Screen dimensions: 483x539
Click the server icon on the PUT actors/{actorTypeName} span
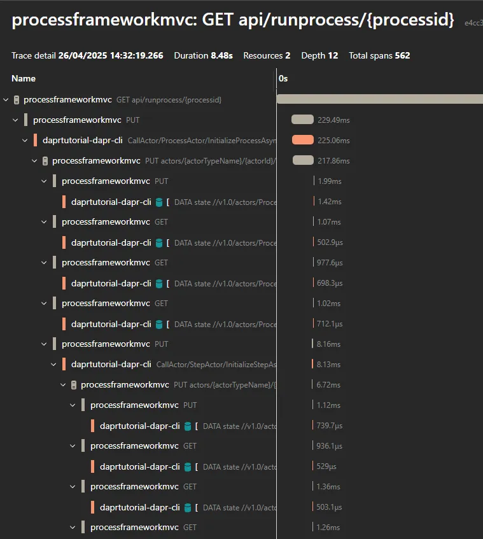click(x=44, y=160)
